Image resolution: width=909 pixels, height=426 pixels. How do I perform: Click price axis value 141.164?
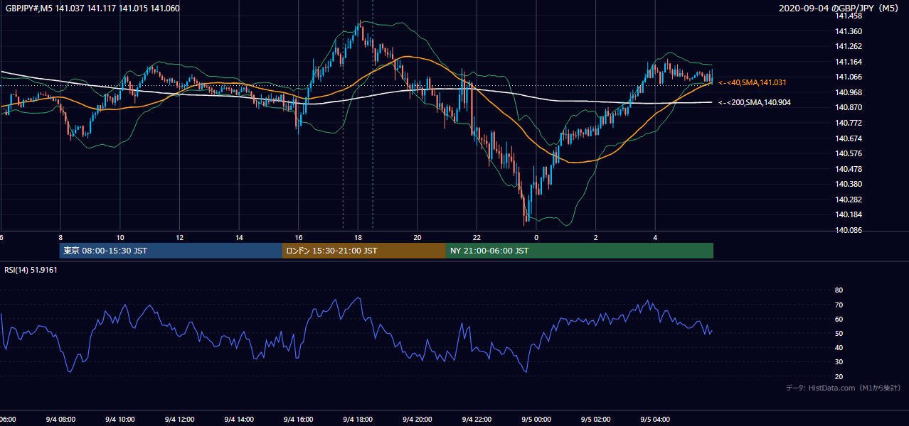click(x=849, y=62)
